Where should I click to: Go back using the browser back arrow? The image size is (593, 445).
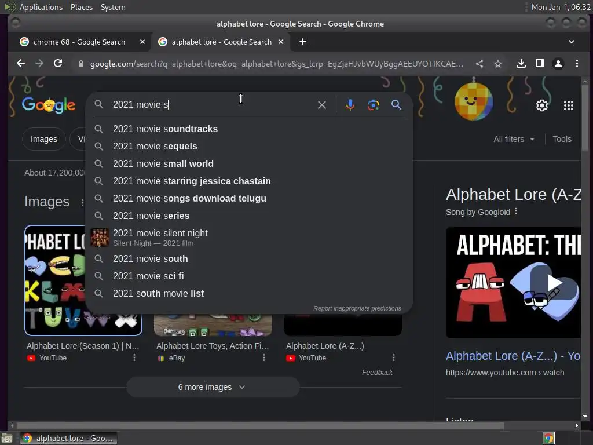point(21,64)
